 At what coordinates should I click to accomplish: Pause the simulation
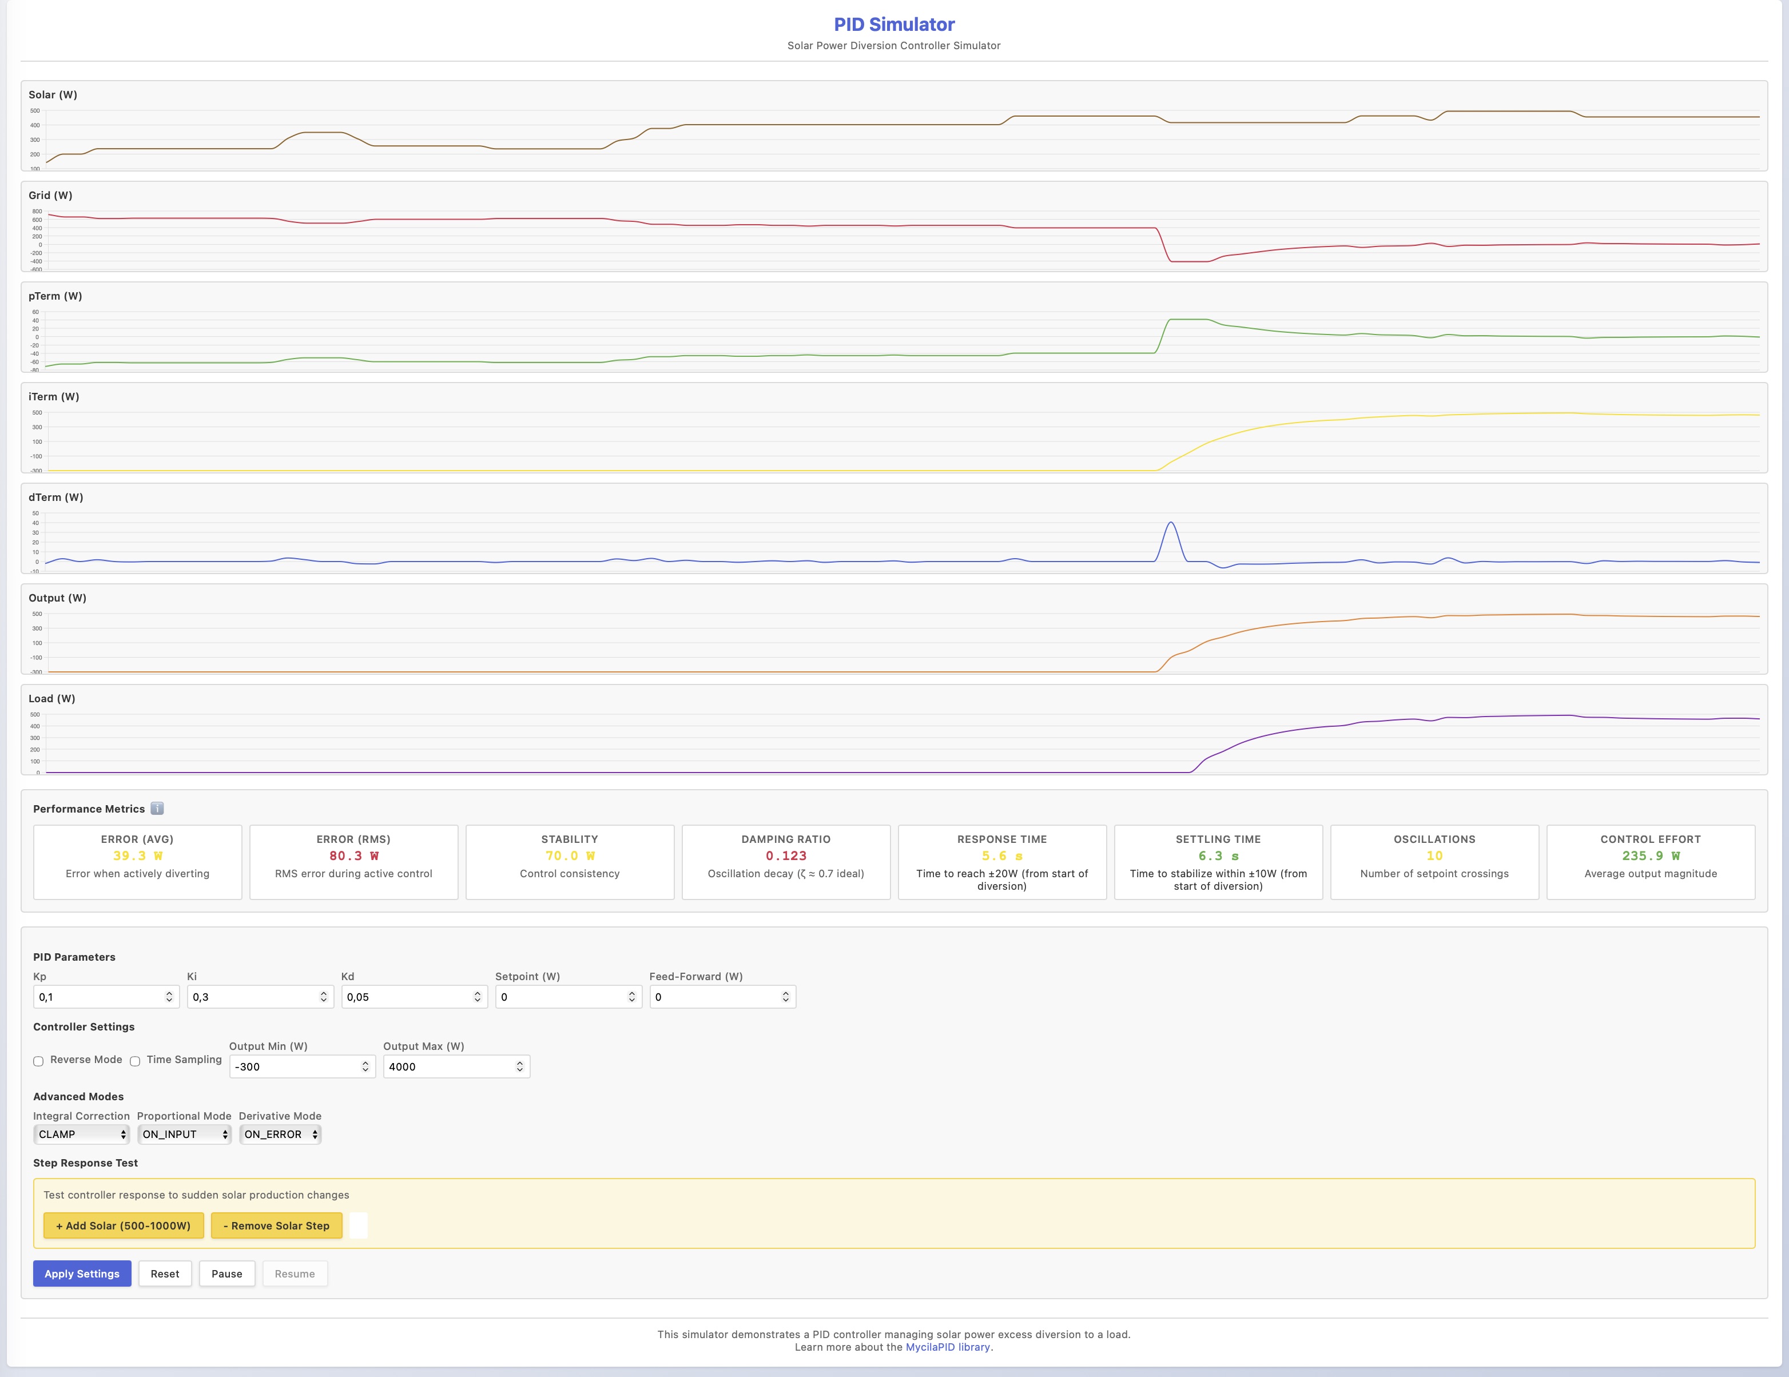227,1274
